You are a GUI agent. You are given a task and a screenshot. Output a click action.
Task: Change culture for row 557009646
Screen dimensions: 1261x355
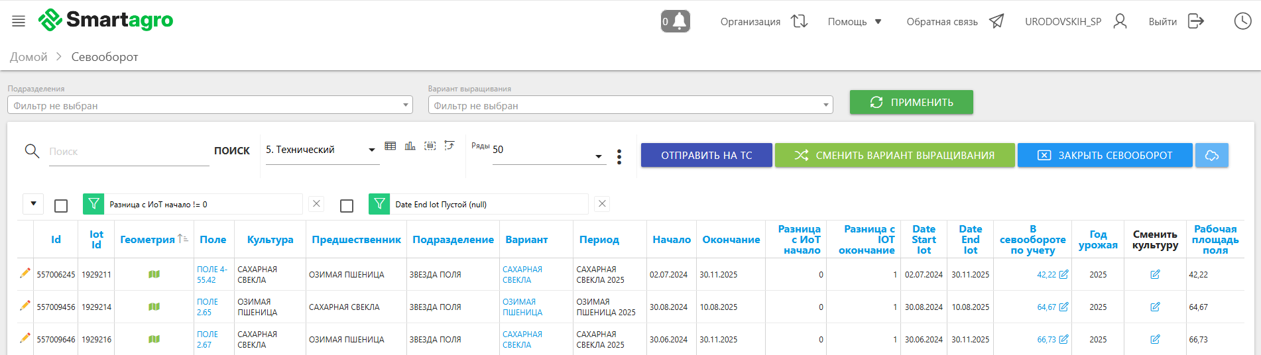click(1155, 339)
